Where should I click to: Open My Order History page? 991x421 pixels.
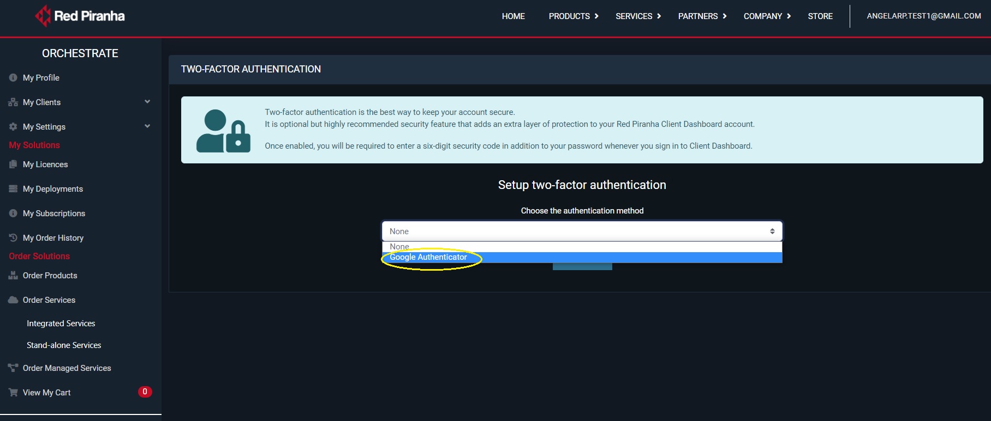pyautogui.click(x=53, y=238)
